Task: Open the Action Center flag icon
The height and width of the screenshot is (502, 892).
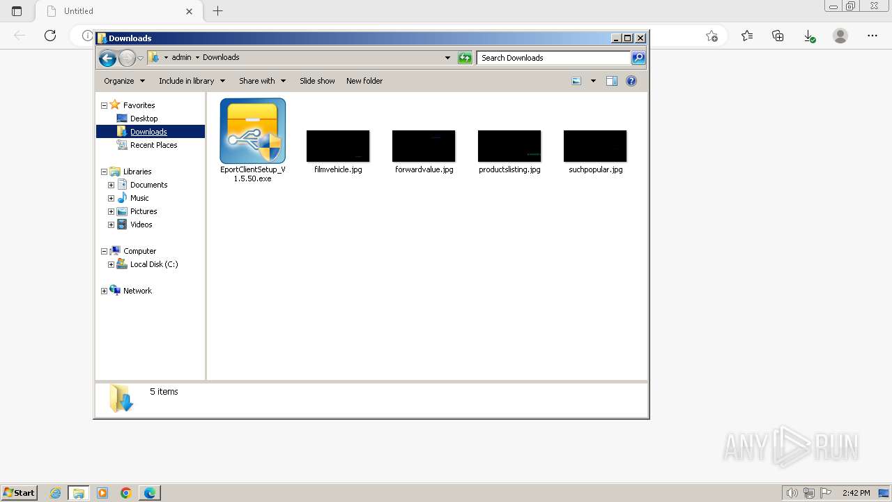Action: coord(826,493)
